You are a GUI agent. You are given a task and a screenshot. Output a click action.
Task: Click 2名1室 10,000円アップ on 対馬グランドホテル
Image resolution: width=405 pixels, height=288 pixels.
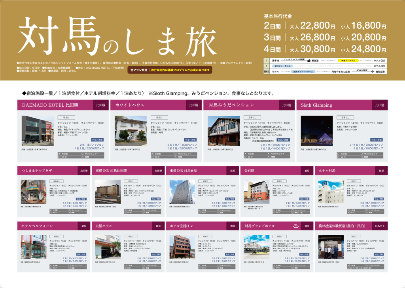(x=297, y=258)
